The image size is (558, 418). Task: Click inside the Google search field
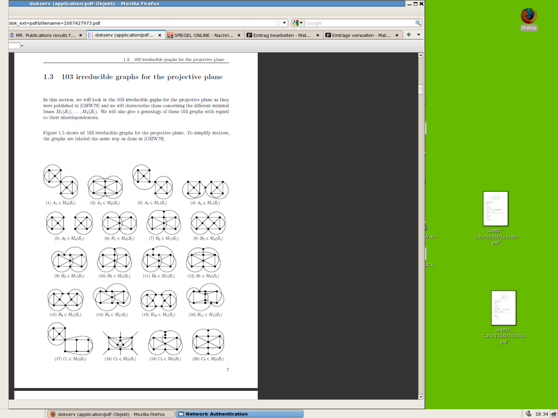[x=359, y=23]
